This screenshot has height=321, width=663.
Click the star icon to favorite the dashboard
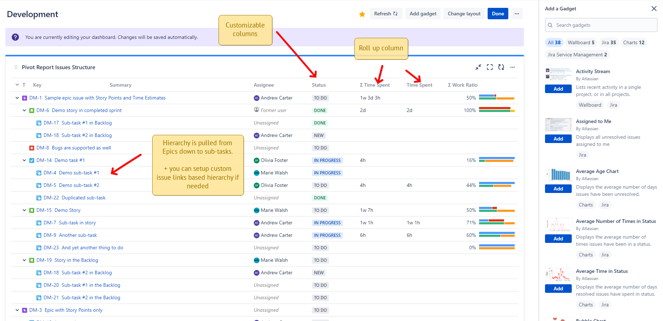click(362, 14)
